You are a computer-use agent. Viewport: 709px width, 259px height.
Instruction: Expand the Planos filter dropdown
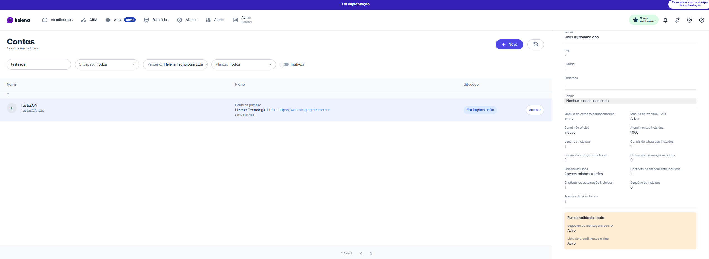[x=243, y=64]
